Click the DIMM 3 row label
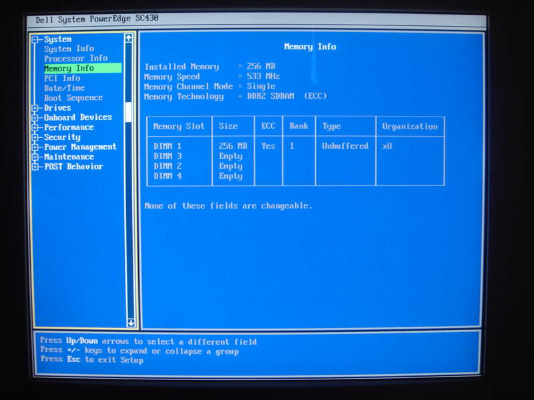 coord(168,156)
